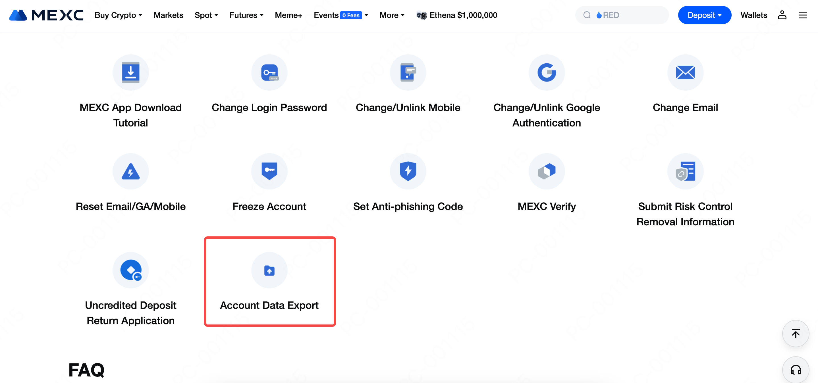Open the Deposit dropdown button
This screenshot has width=818, height=383.
[x=704, y=15]
